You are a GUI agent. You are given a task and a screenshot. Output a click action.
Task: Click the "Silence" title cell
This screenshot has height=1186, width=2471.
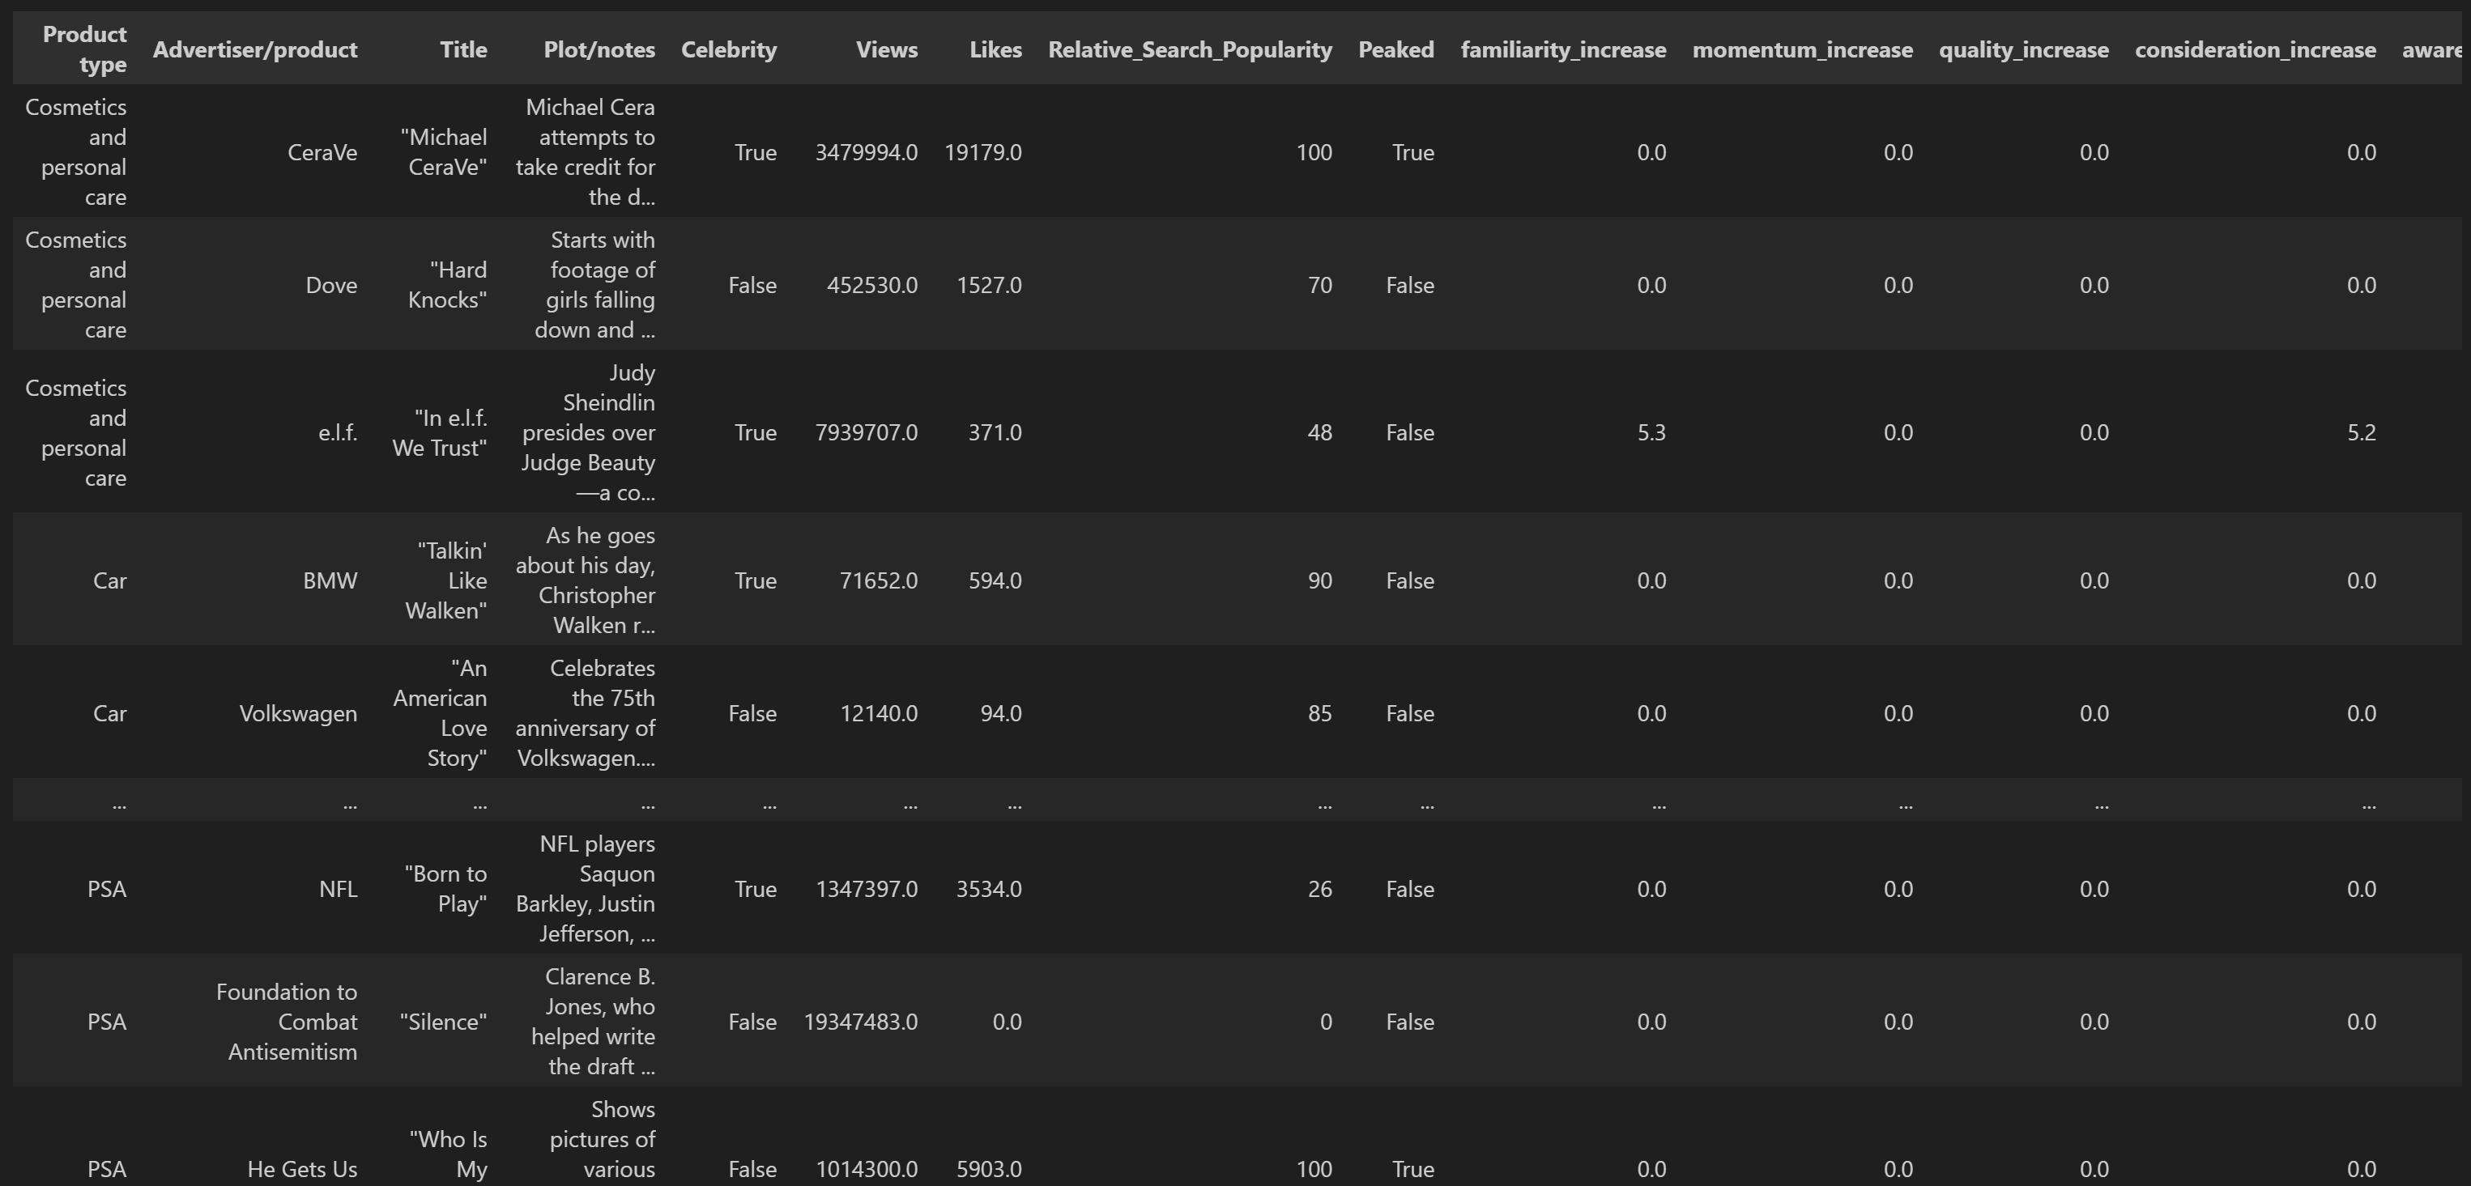point(443,1022)
